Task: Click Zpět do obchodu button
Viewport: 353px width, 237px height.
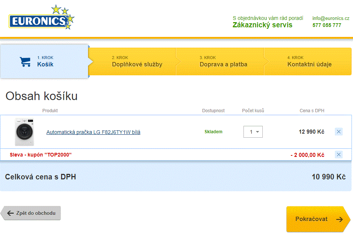Action: pos(31,213)
